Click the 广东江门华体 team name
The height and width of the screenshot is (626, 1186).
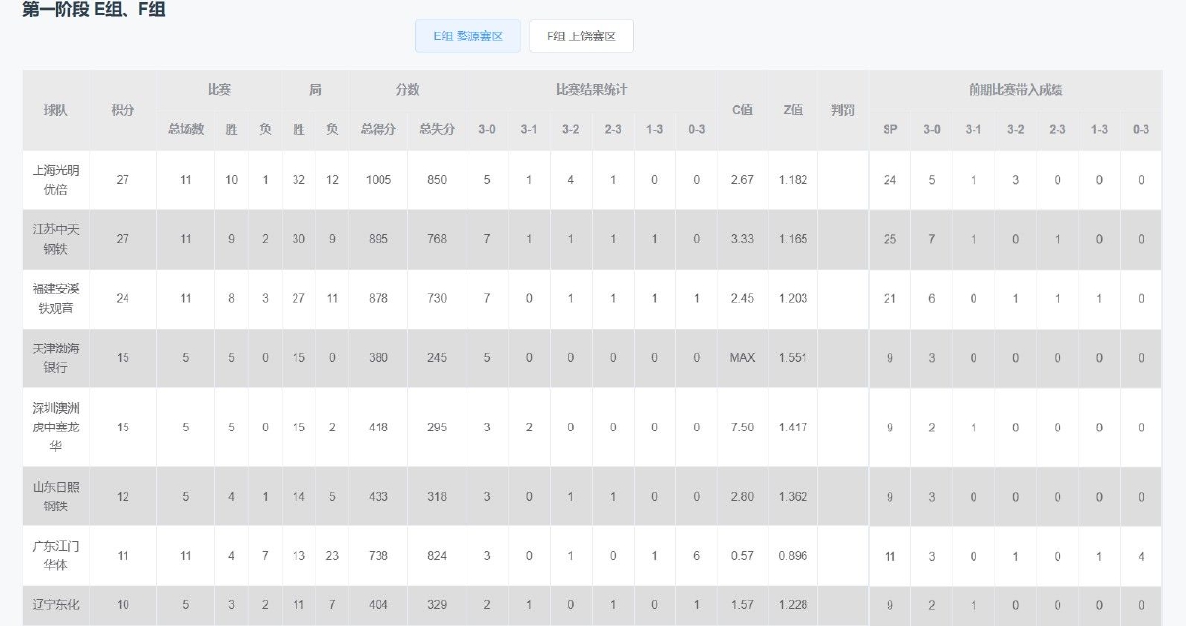[55, 555]
